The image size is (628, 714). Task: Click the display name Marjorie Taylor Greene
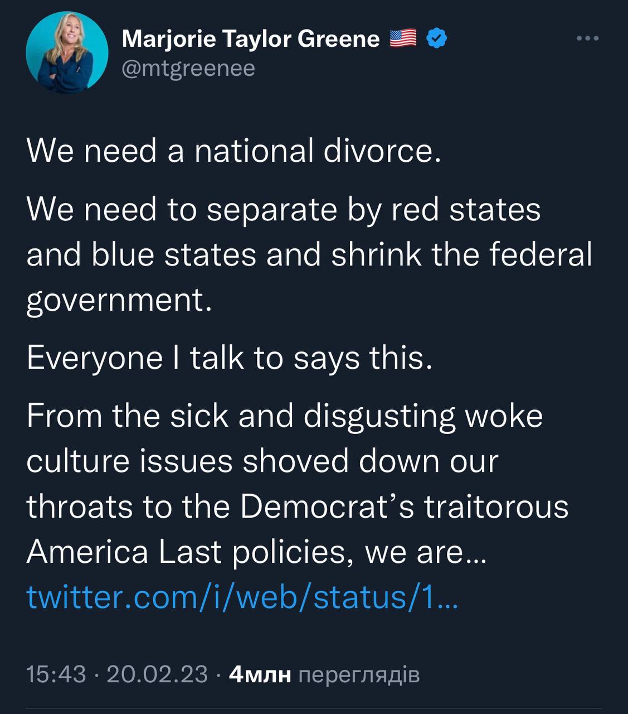[x=250, y=38]
